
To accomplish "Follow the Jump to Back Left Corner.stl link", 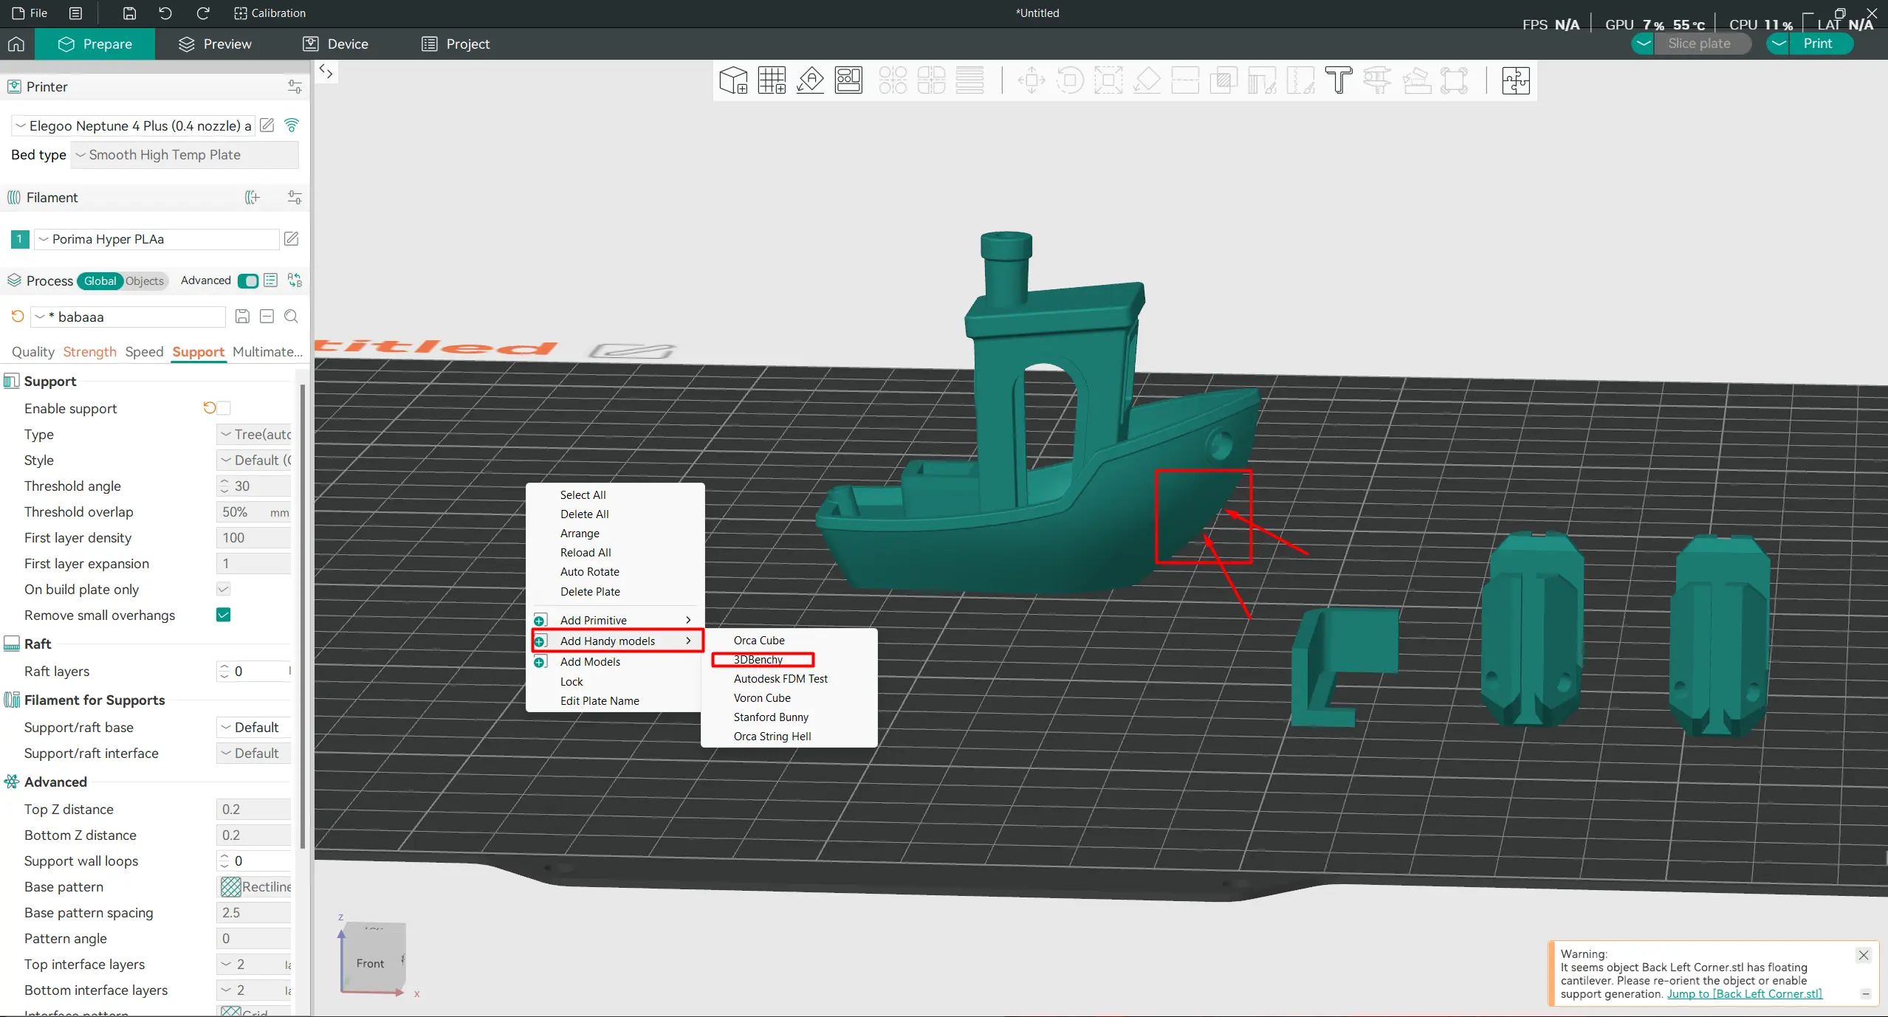I will 1744,994.
